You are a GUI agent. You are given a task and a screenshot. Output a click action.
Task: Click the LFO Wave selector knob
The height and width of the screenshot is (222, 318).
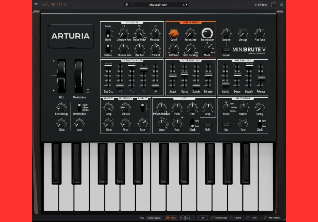click(162, 123)
